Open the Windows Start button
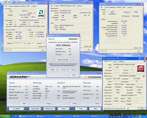Viewport: 147px width, 118px height. pyautogui.click(x=5, y=116)
